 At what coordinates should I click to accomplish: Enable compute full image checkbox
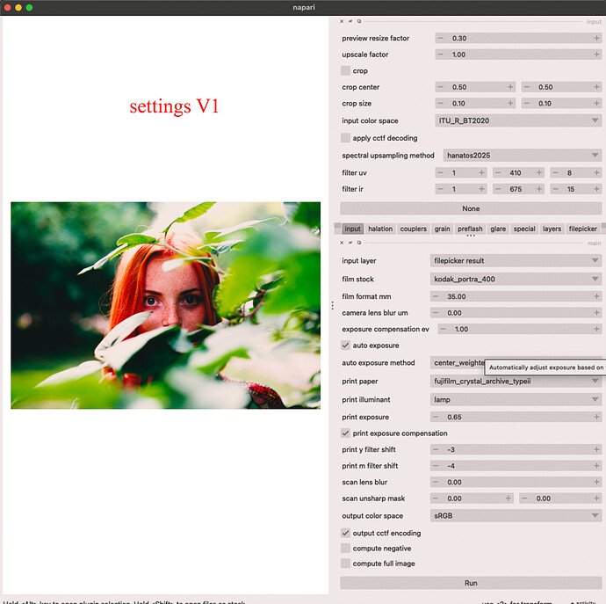tap(345, 564)
